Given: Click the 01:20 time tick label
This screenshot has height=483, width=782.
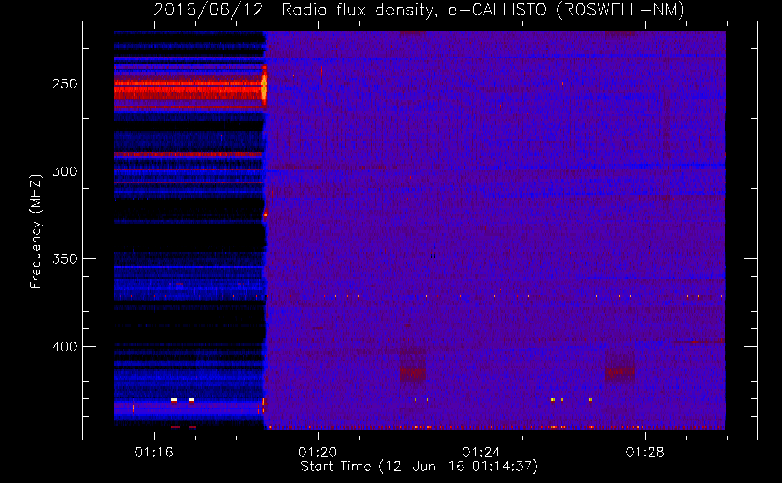Looking at the screenshot, I should [318, 453].
